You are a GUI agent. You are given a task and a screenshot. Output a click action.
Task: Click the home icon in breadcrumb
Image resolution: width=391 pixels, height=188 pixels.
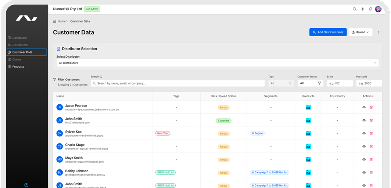[55, 21]
